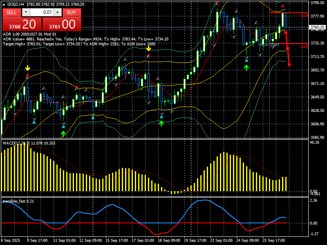Click the 23 Sep 01:00 time label

click(221, 240)
